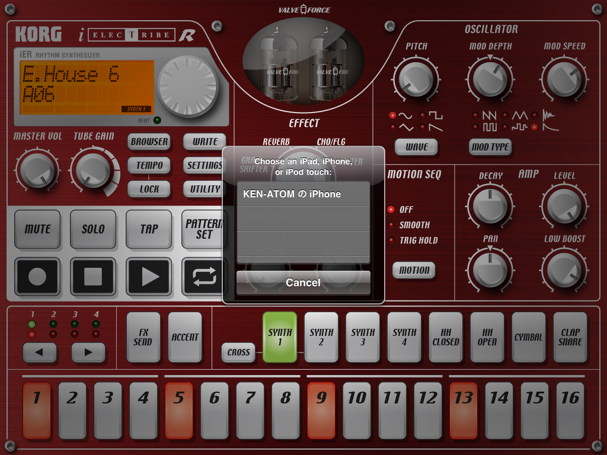Go to previous step page with left arrow
The image size is (607, 455).
point(39,352)
